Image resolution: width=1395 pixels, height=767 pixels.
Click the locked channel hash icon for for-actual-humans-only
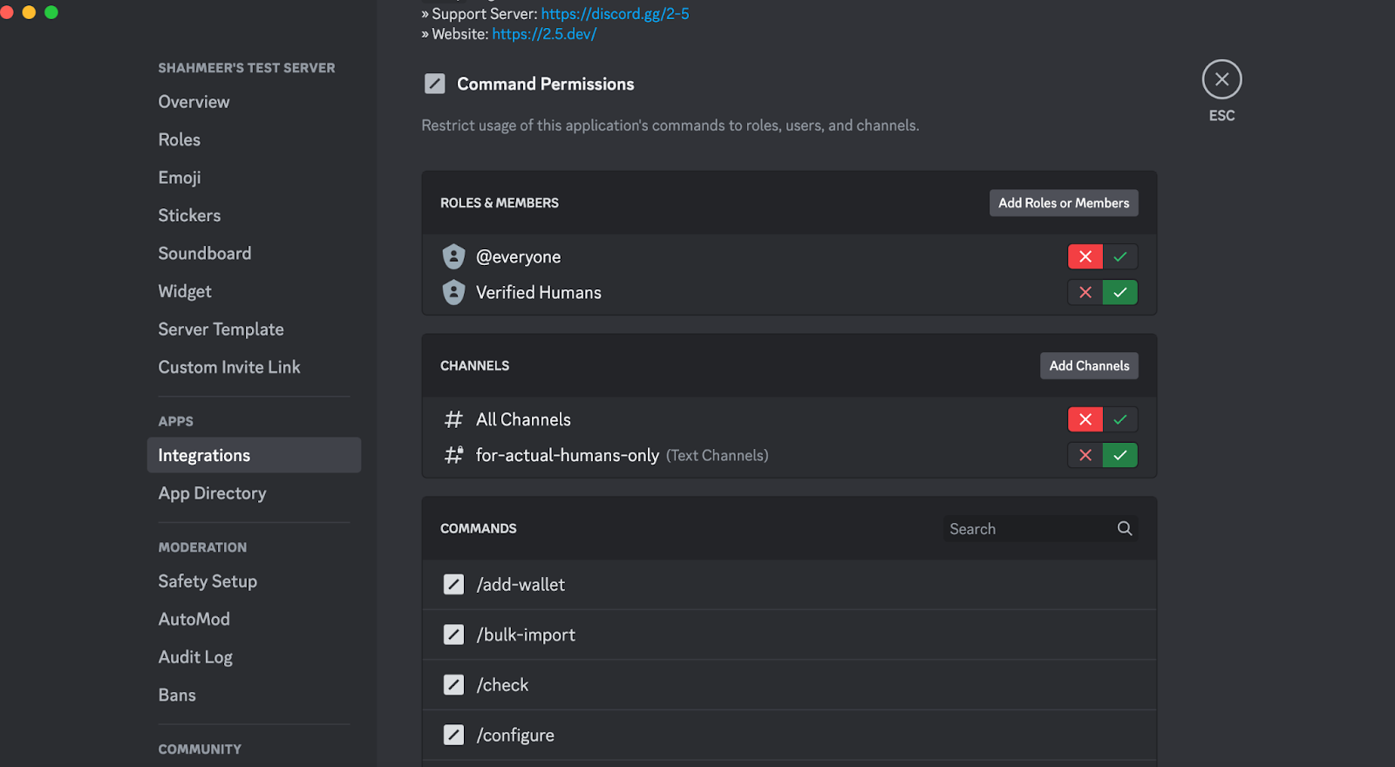(453, 455)
